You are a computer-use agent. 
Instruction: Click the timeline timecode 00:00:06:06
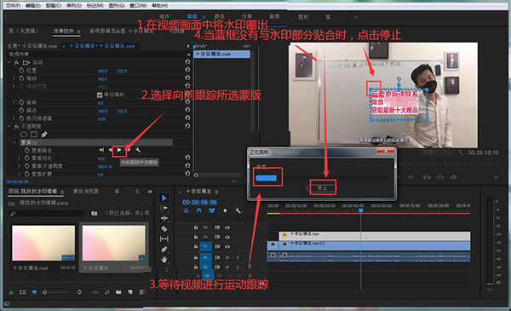(x=199, y=202)
